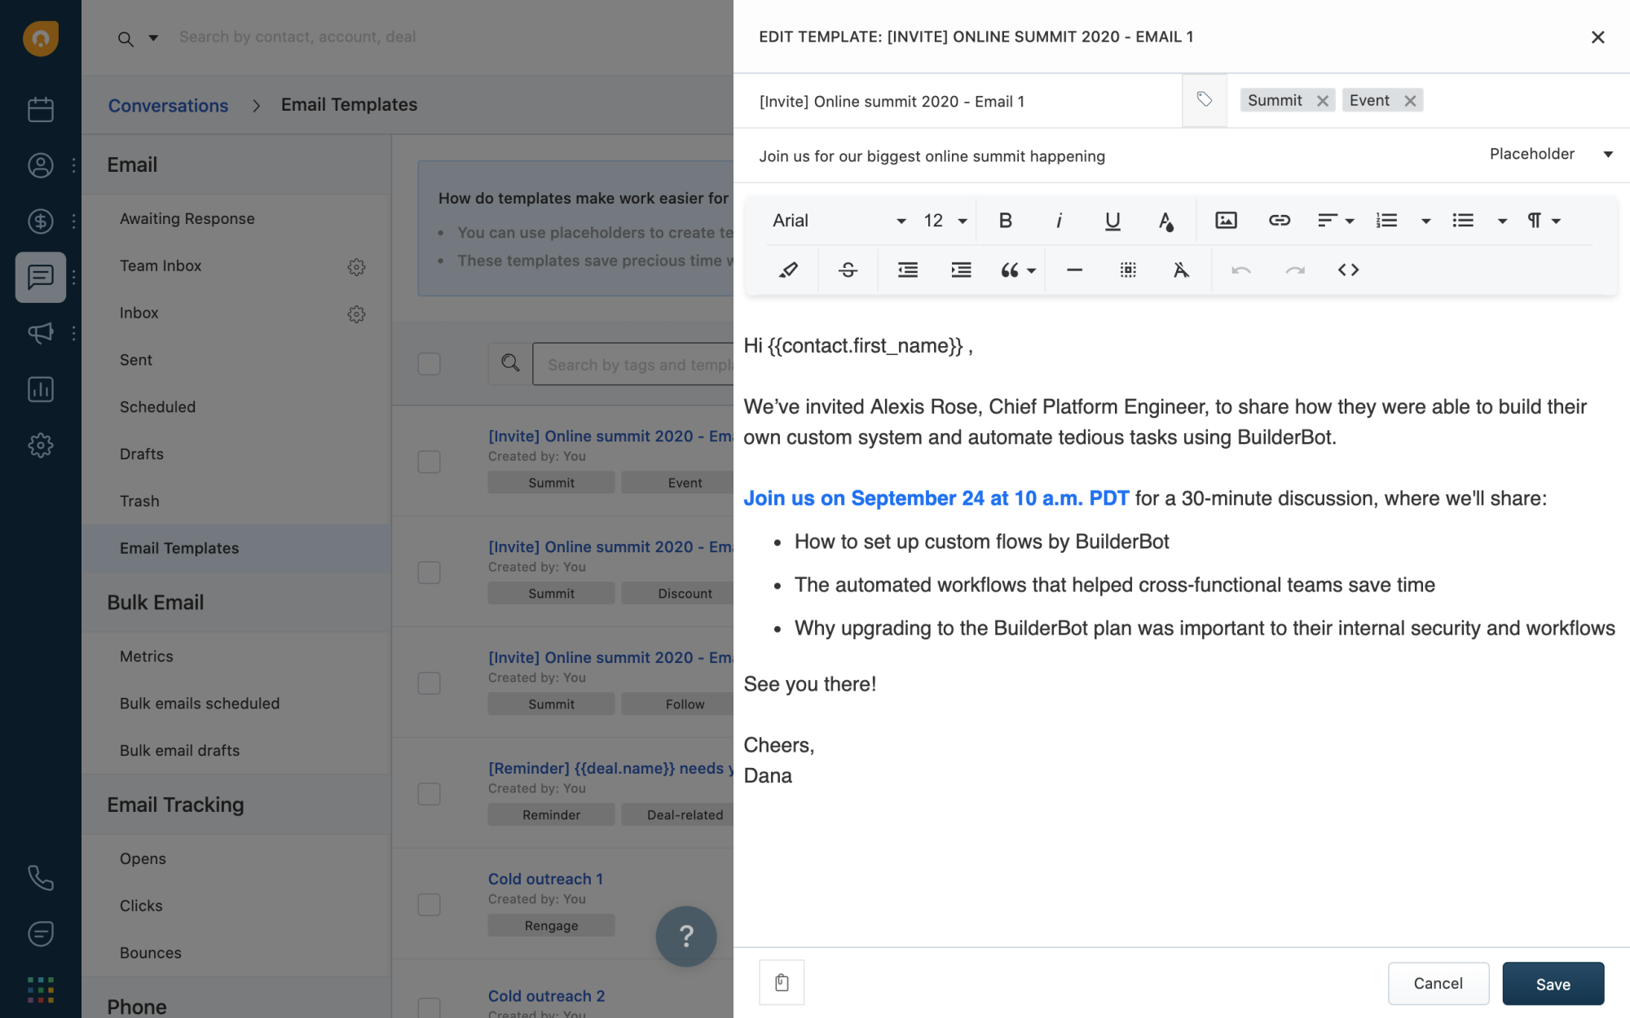Cancel editing the template
Screen dimensions: 1630x1018
click(1438, 984)
